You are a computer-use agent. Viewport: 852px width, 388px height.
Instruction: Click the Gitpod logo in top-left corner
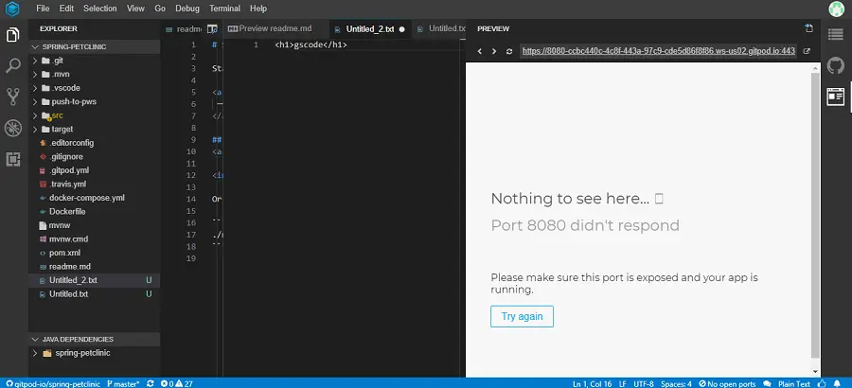[x=12, y=9]
